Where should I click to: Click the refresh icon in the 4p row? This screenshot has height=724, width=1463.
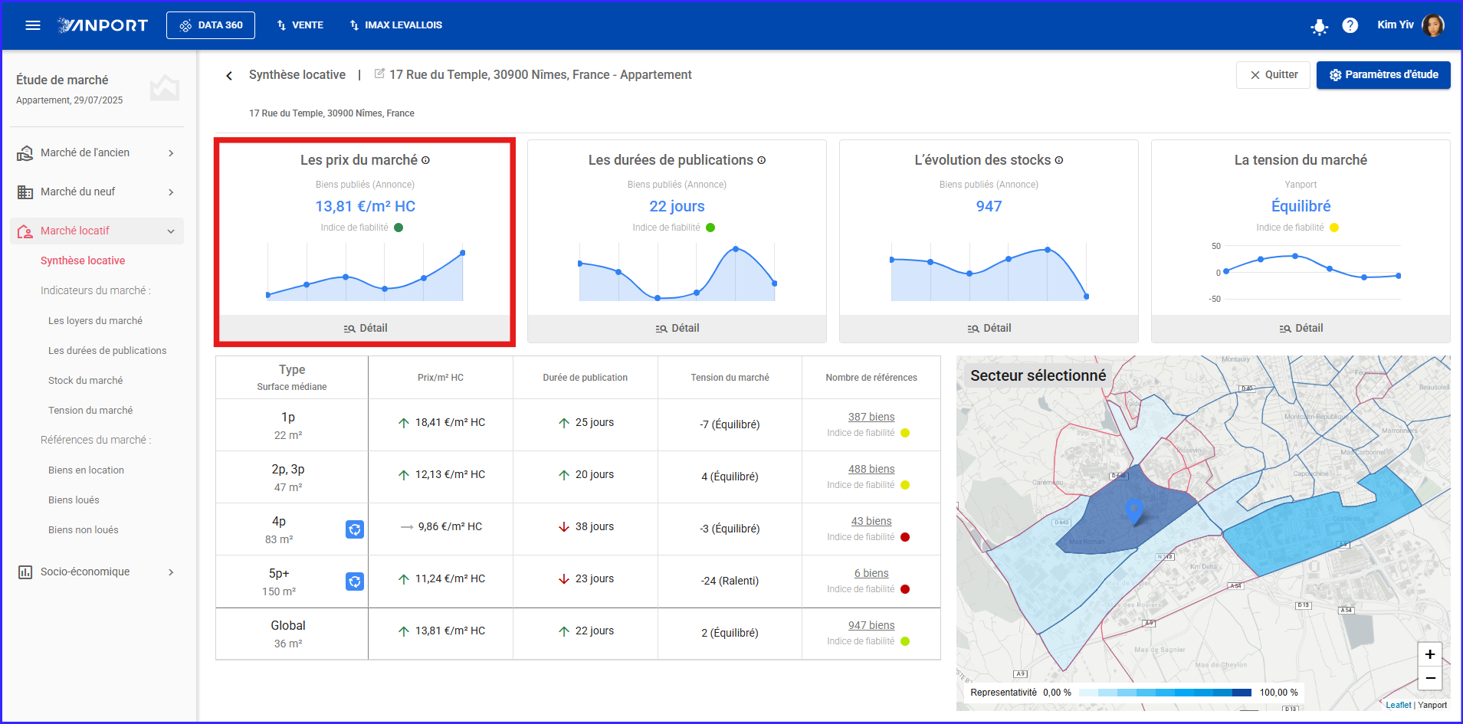click(x=354, y=529)
